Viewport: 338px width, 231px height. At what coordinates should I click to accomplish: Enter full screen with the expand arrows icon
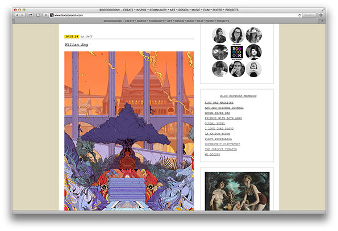[323, 10]
